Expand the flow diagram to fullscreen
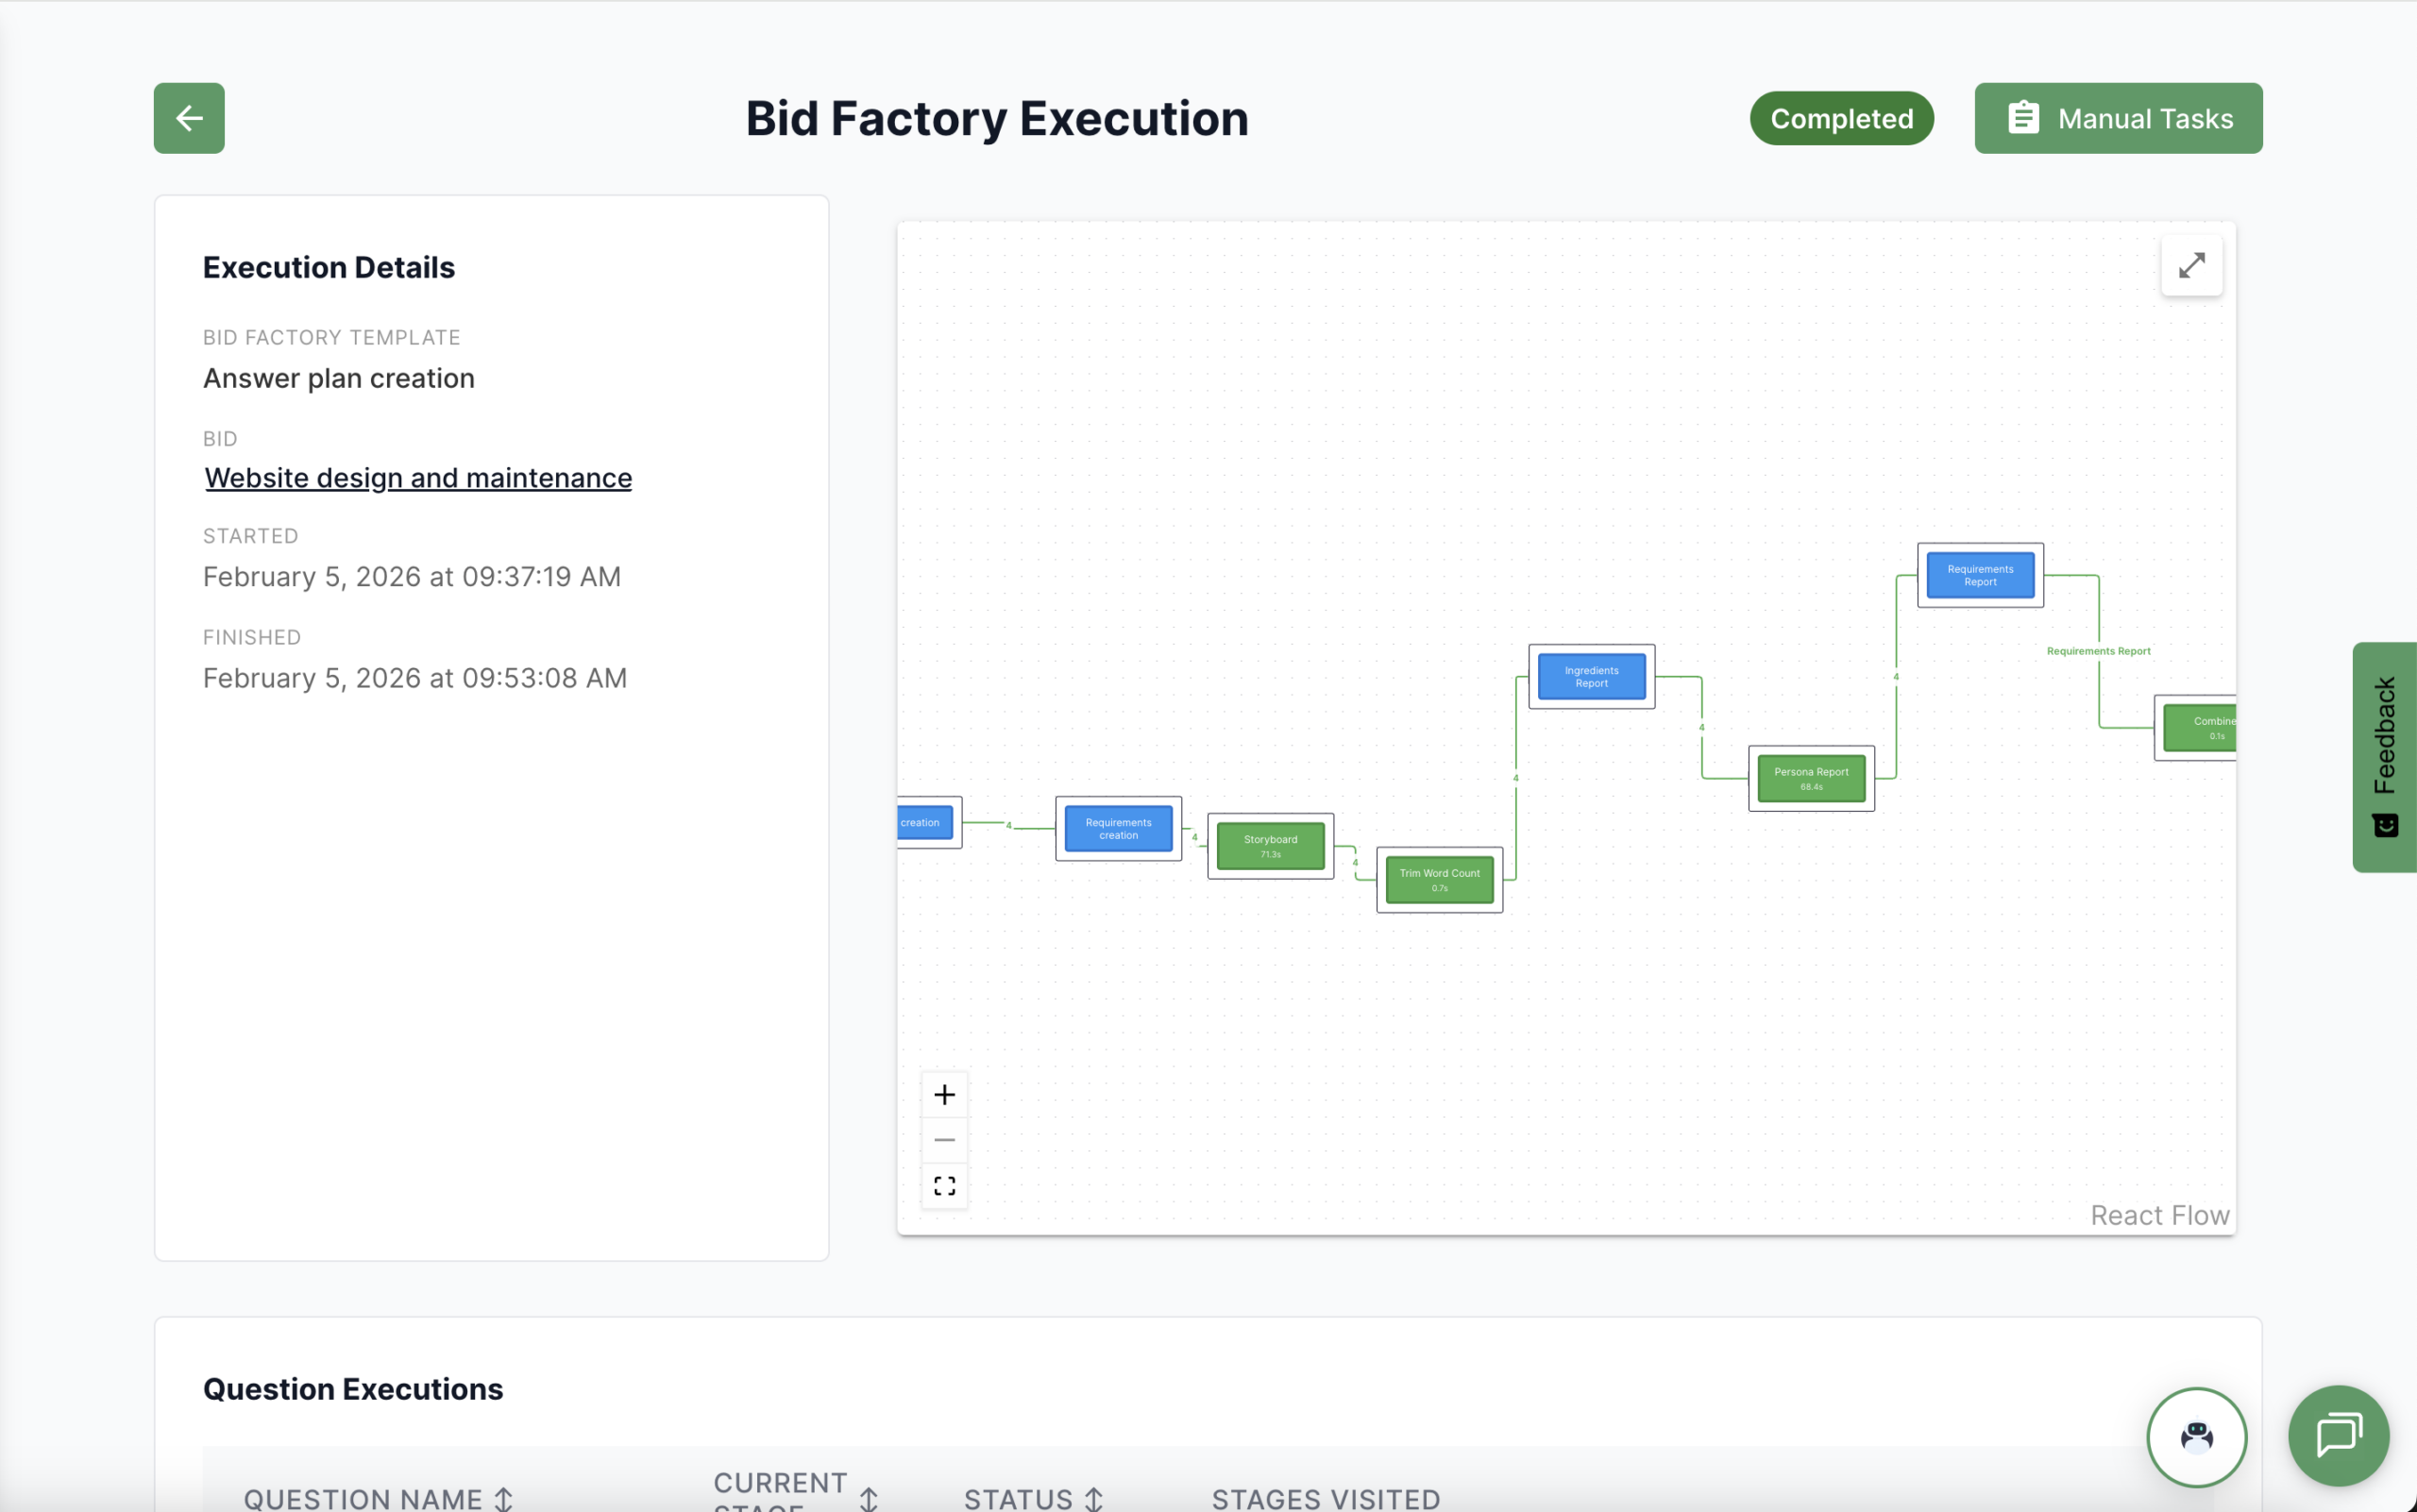The height and width of the screenshot is (1512, 2417). click(x=2191, y=265)
